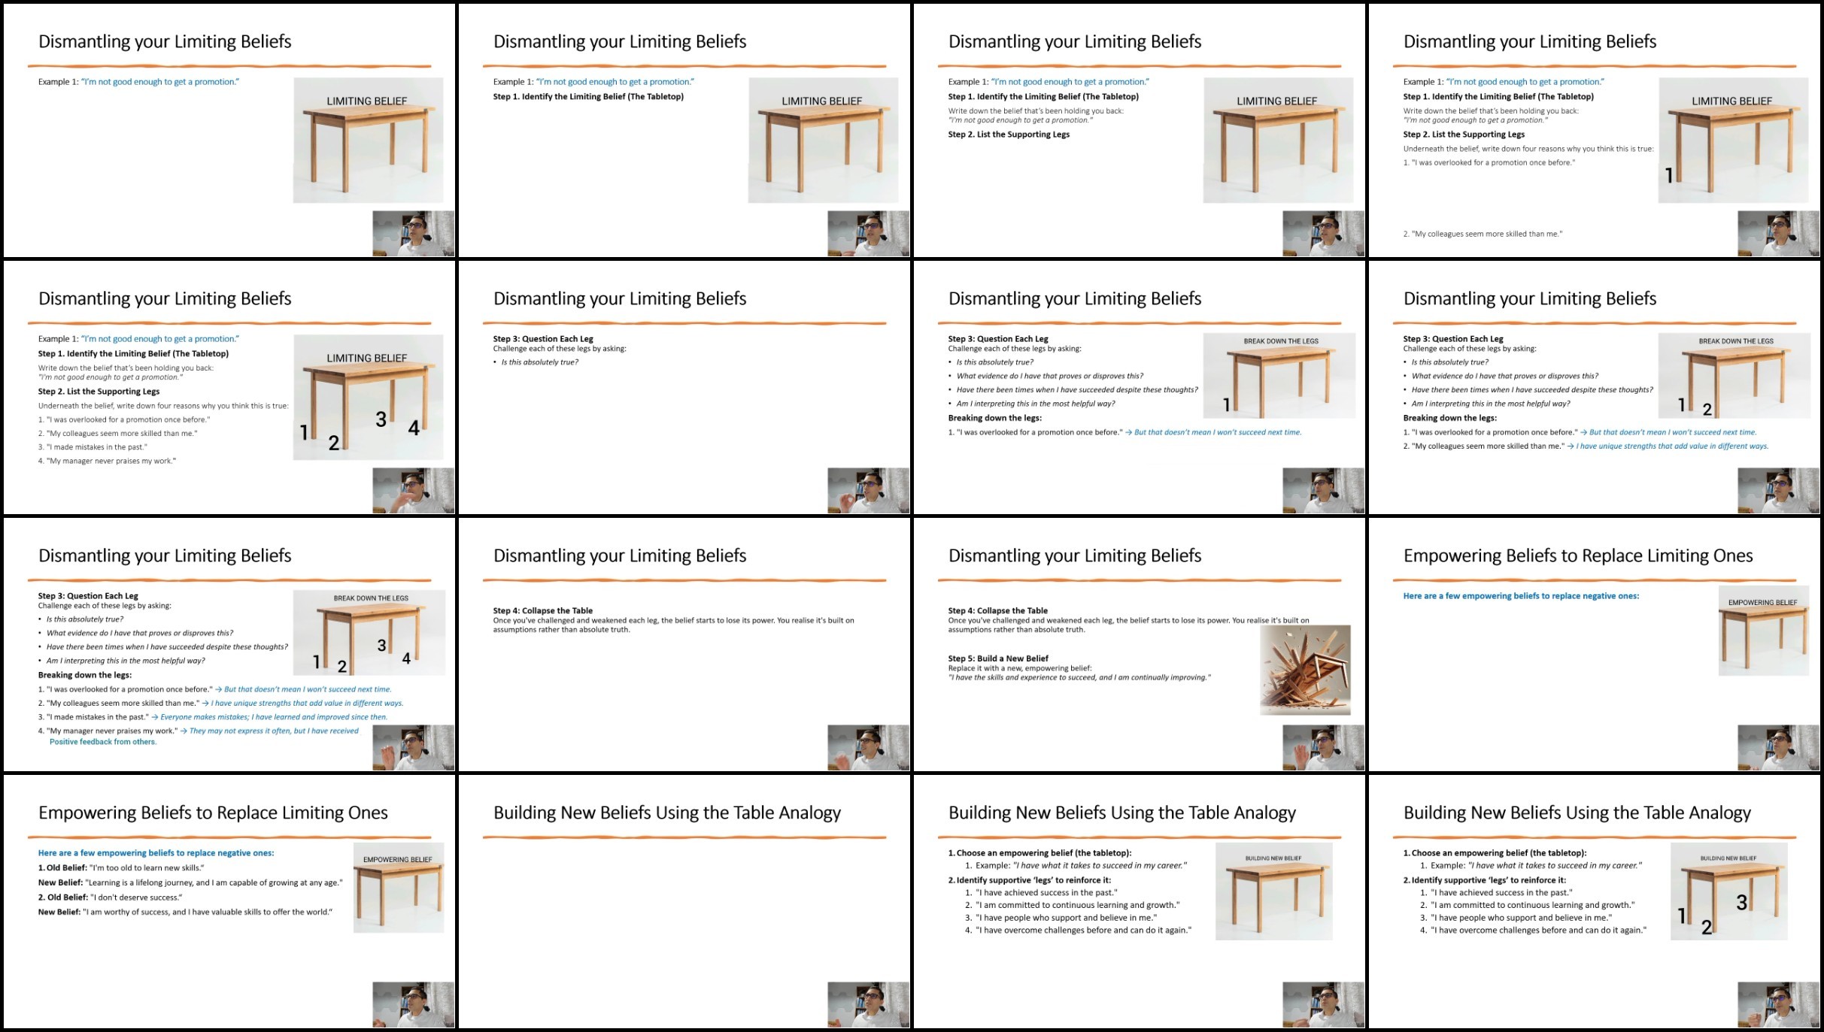Click leg number 4 on the BREAK DOWN THE LEGS table
Viewport: 1824px width, 1032px height.
click(406, 658)
